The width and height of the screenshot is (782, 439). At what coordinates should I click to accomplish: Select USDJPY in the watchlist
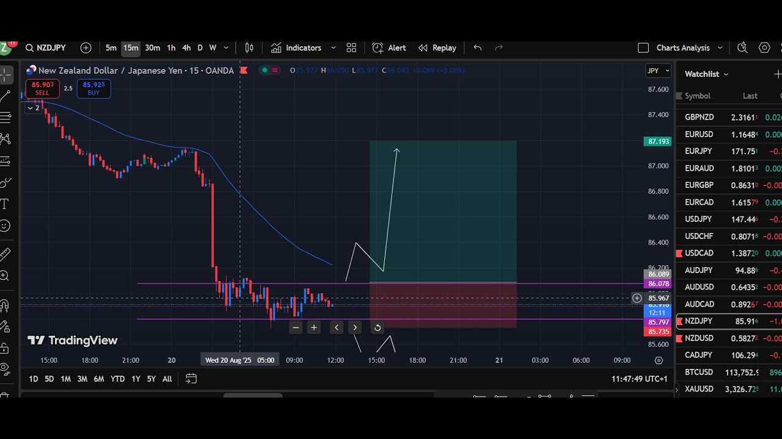(698, 219)
